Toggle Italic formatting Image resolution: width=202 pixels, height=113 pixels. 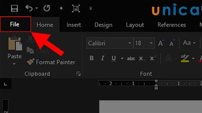103,58
